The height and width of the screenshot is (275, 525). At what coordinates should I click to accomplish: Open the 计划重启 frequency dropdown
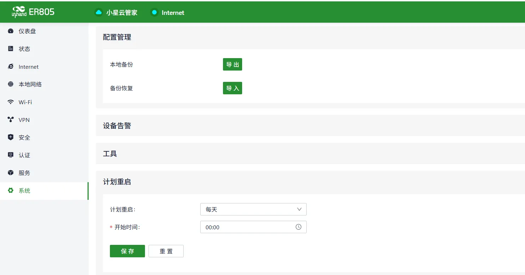pos(253,209)
